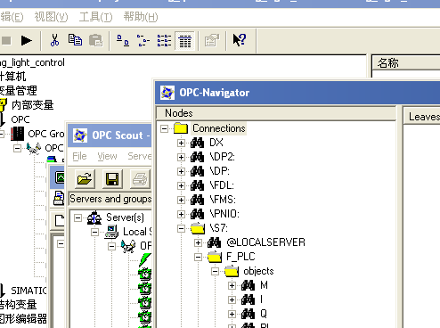This screenshot has width=440, height=328.
Task: Click the Cut scissors icon in the WinCC toolbar
Action: tap(54, 40)
